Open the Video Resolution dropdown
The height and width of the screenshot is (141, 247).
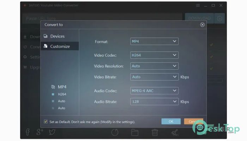pyautogui.click(x=154, y=66)
